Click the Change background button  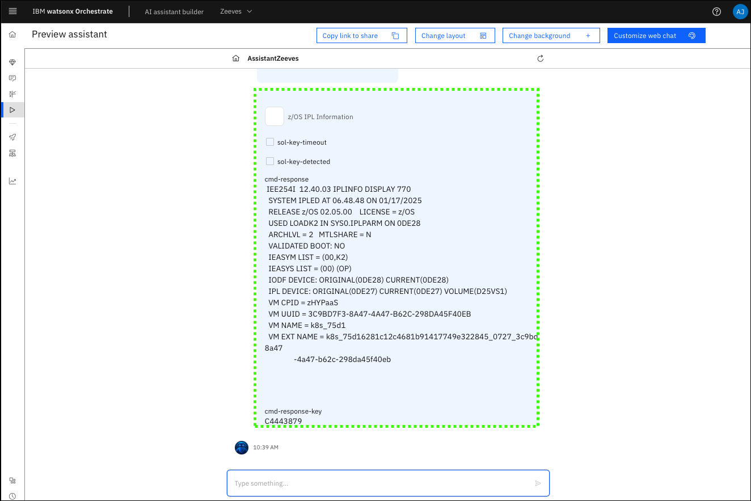pyautogui.click(x=550, y=36)
